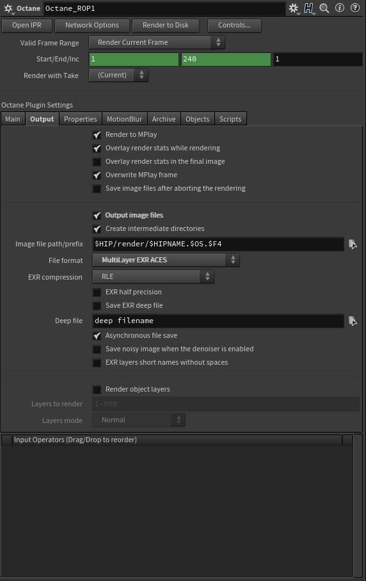This screenshot has height=581, width=366.
Task: Enable Render object layers checkbox
Action: point(97,390)
